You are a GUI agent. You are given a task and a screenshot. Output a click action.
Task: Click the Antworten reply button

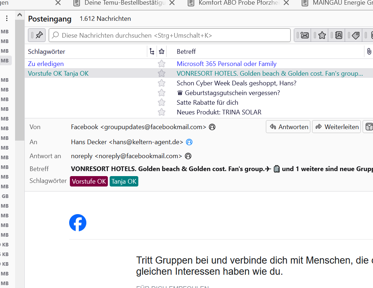(288, 127)
